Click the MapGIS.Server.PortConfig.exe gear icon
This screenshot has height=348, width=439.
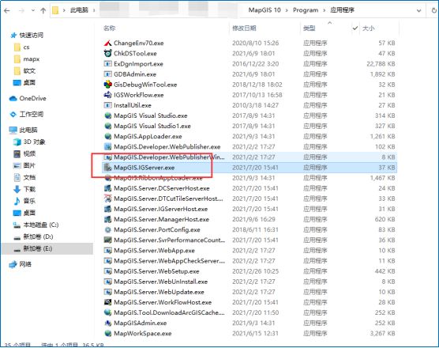(108, 229)
